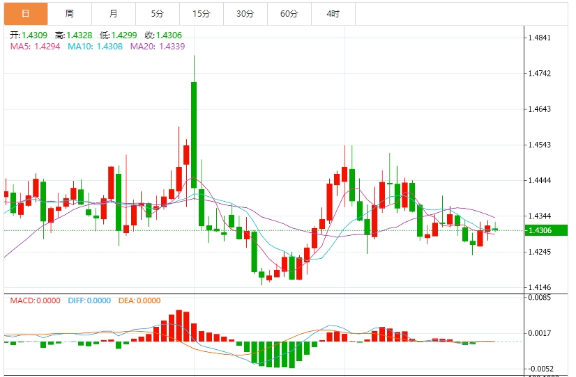Viewport: 576px width, 377px height.
Task: Open the 60分 timeframe tab
Action: (x=289, y=14)
